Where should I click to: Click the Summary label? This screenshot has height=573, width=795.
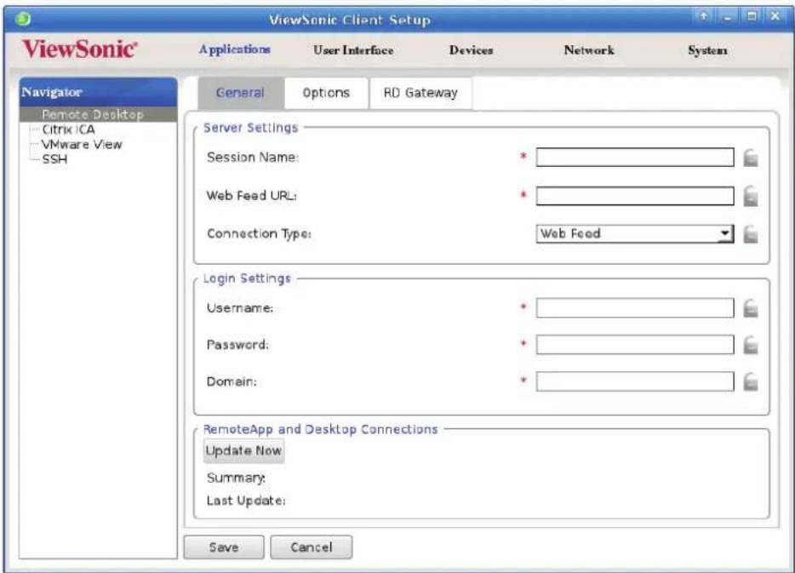coord(236,478)
